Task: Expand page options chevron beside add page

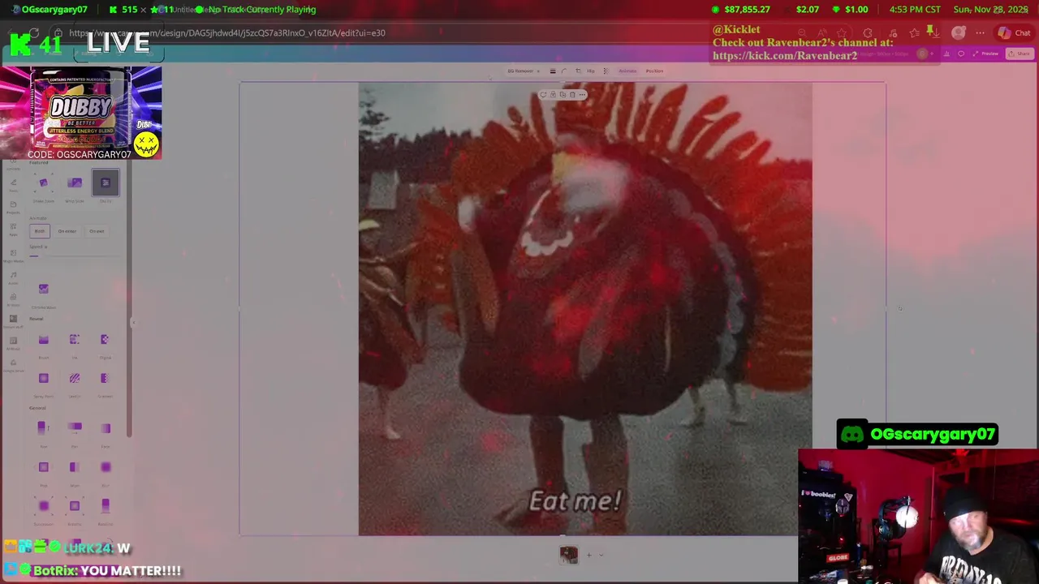Action: [601, 555]
